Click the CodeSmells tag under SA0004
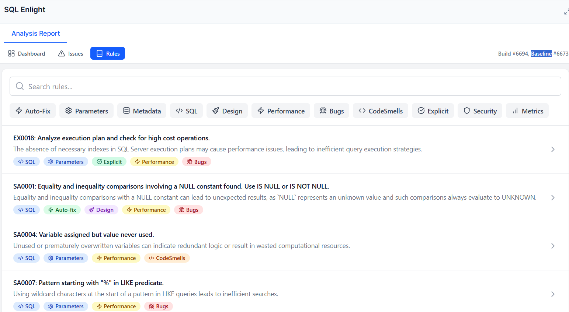The width and height of the screenshot is (569, 312). click(x=167, y=258)
